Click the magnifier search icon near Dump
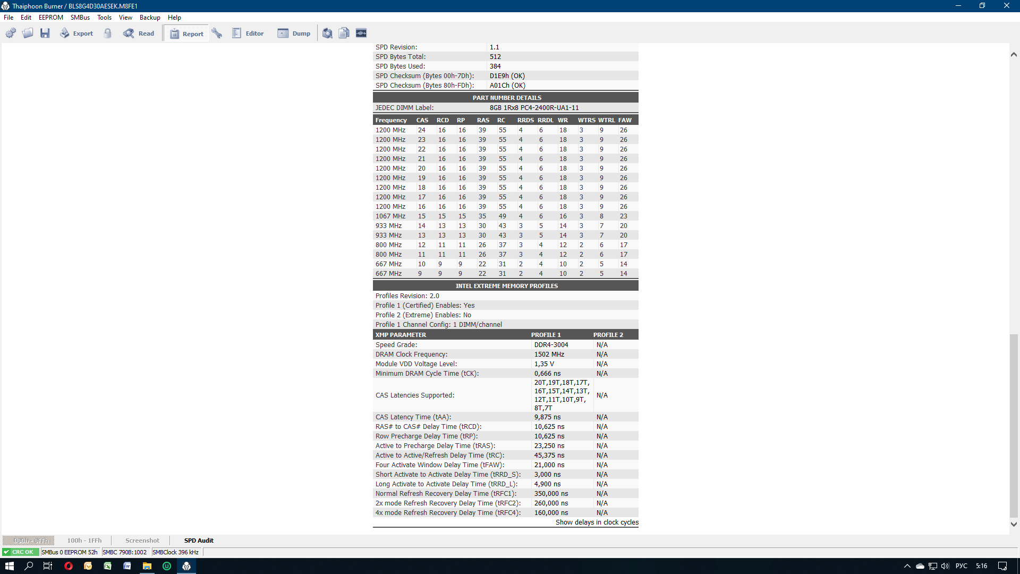Viewport: 1020px width, 574px height. click(327, 33)
